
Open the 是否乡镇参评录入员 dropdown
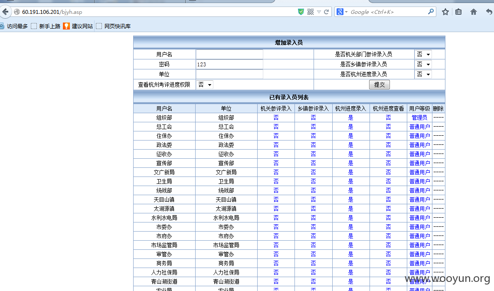point(423,64)
